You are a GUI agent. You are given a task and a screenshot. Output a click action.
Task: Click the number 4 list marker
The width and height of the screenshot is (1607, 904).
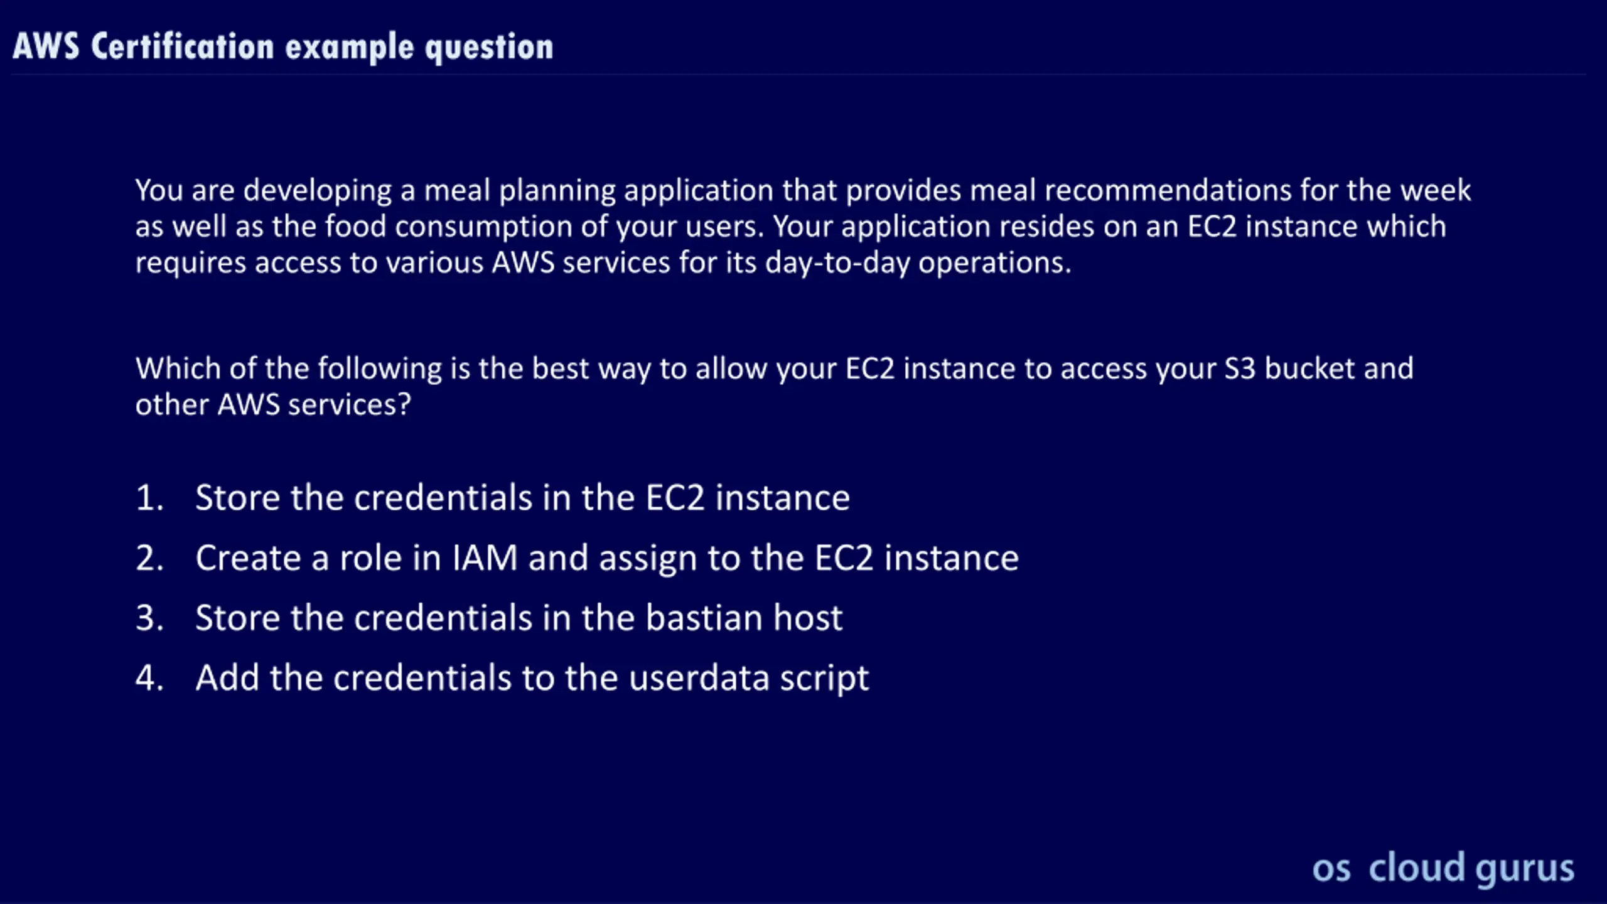[x=149, y=678]
